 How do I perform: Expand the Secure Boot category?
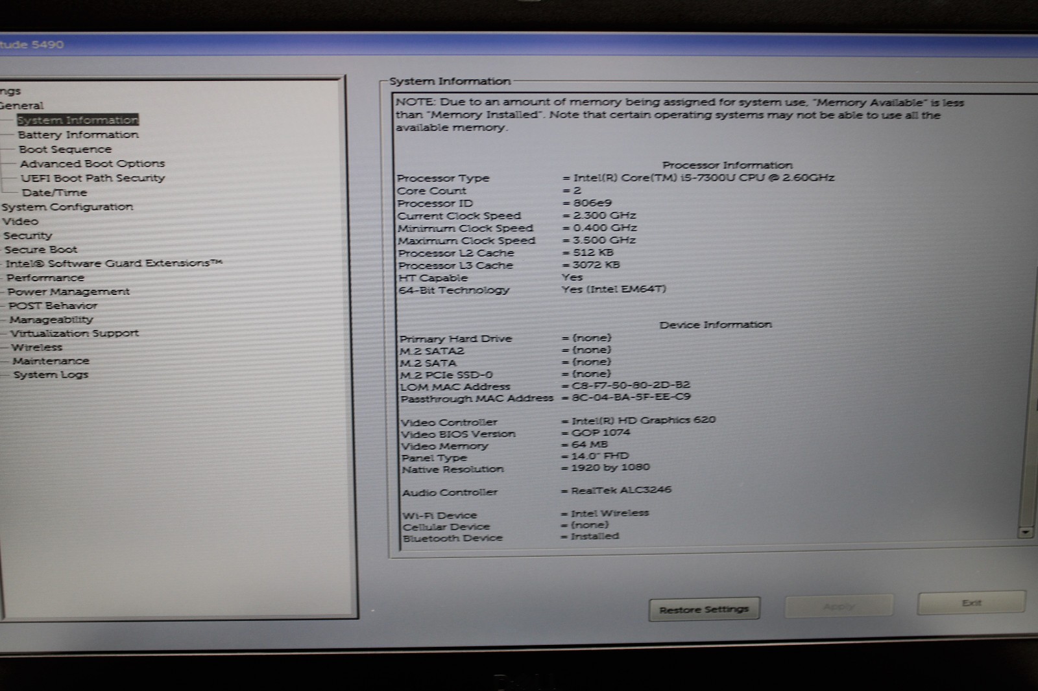[40, 250]
